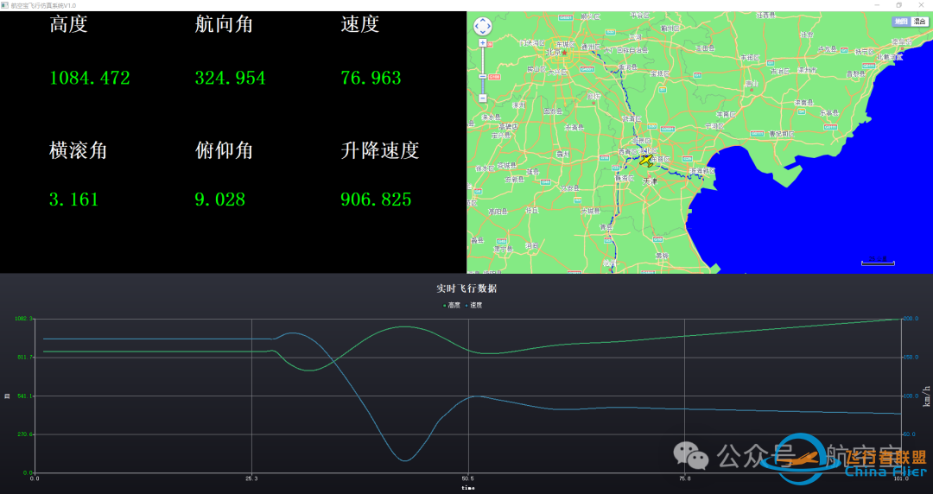Click the left arrow on the map pan control
This screenshot has width=933, height=494.
pyautogui.click(x=476, y=26)
